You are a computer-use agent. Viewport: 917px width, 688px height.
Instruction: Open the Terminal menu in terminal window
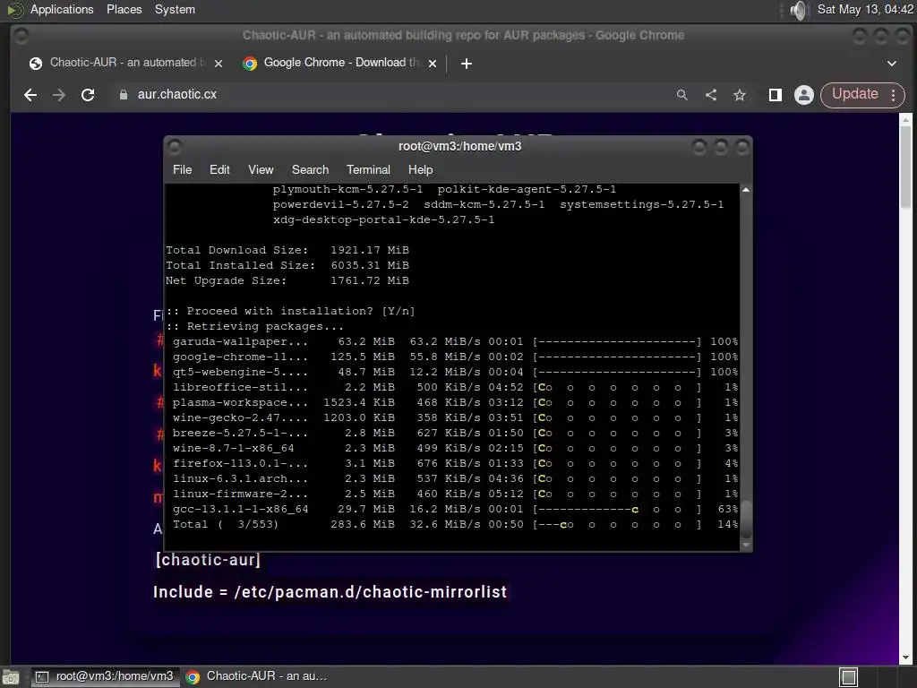pos(368,169)
